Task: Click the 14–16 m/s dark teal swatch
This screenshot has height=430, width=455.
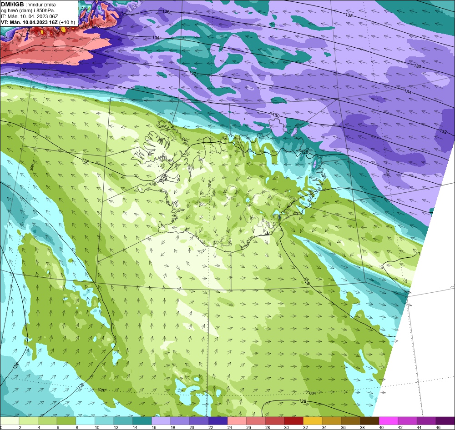Action: [x=142, y=421]
